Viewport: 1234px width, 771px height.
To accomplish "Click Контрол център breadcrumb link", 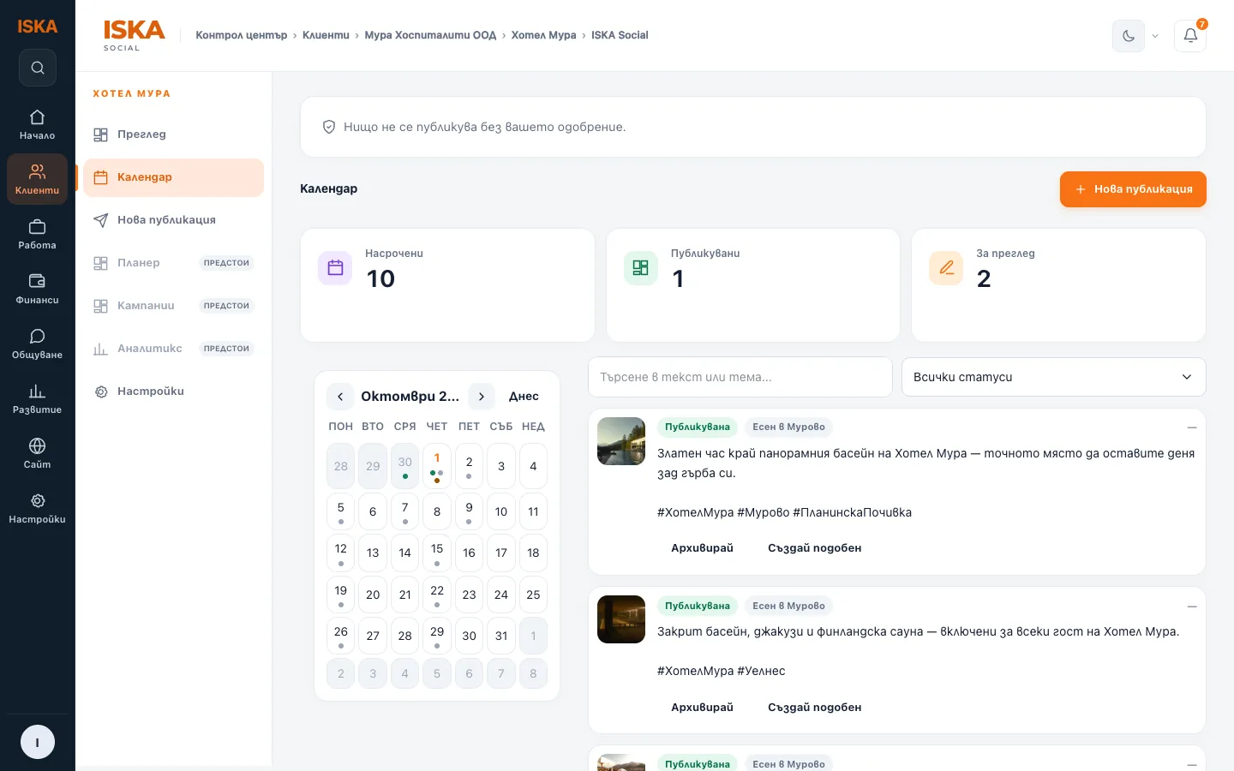I will [x=242, y=35].
